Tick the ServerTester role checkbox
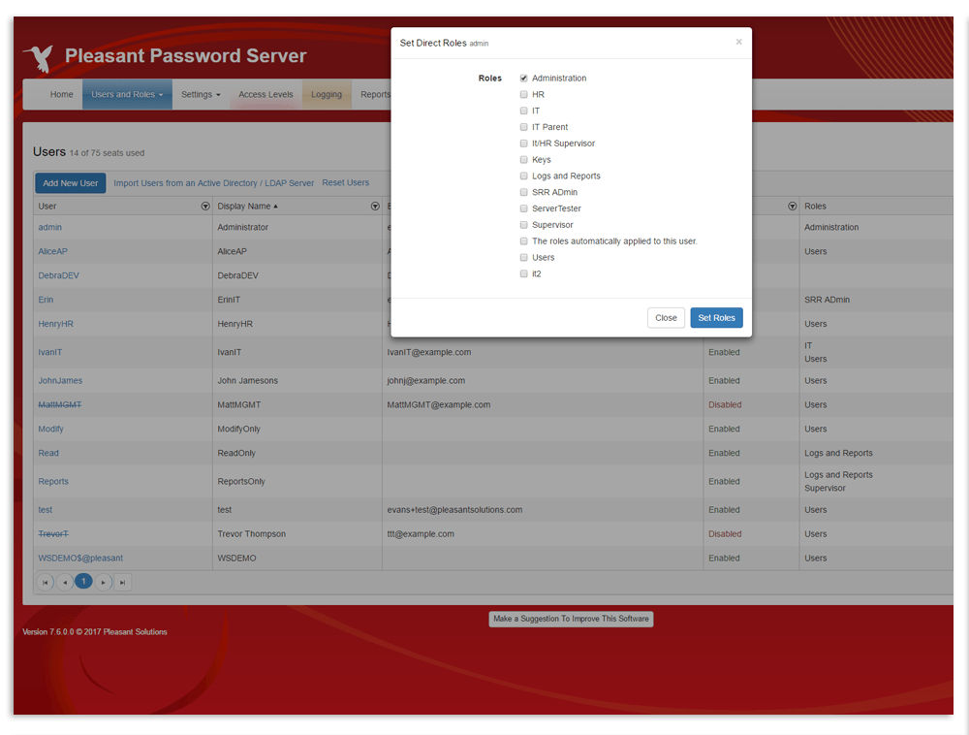The image size is (969, 735). 524,208
